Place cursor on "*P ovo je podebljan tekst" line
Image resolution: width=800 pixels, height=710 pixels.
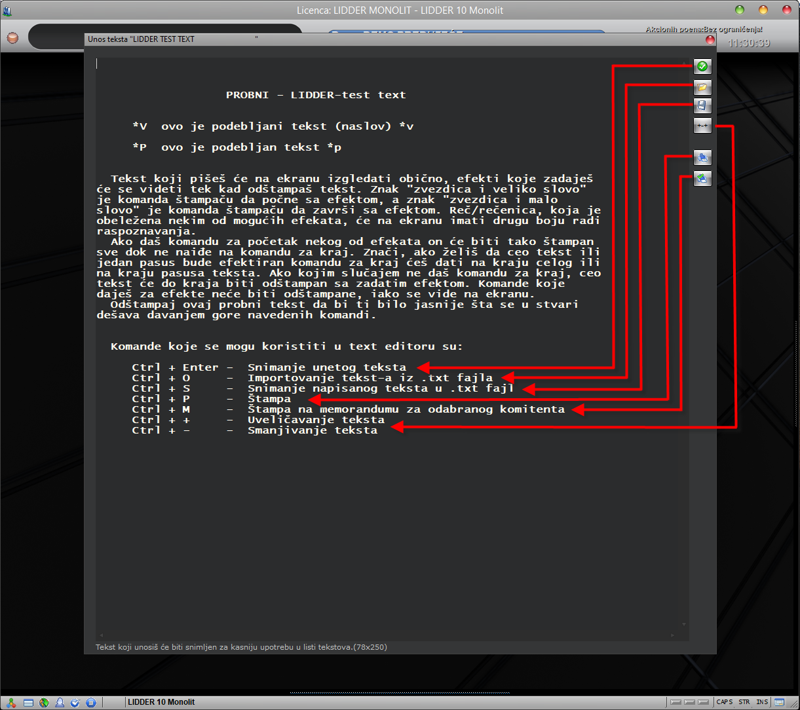[237, 147]
